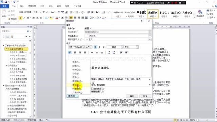Click the Sort icon in paragraph group
Screen dimensions: 217x122
[104, 12]
